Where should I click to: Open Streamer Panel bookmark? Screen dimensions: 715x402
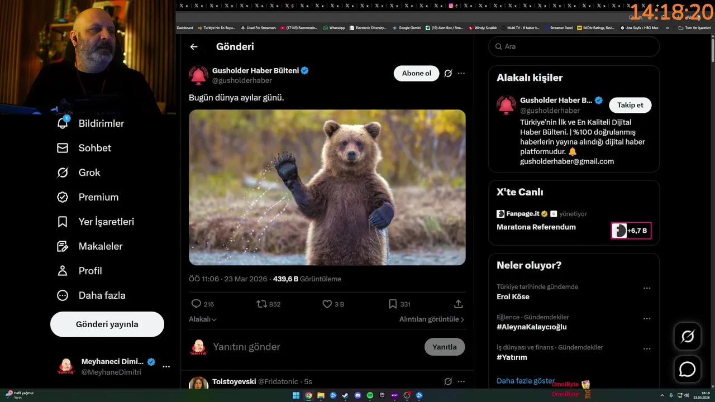pos(558,28)
